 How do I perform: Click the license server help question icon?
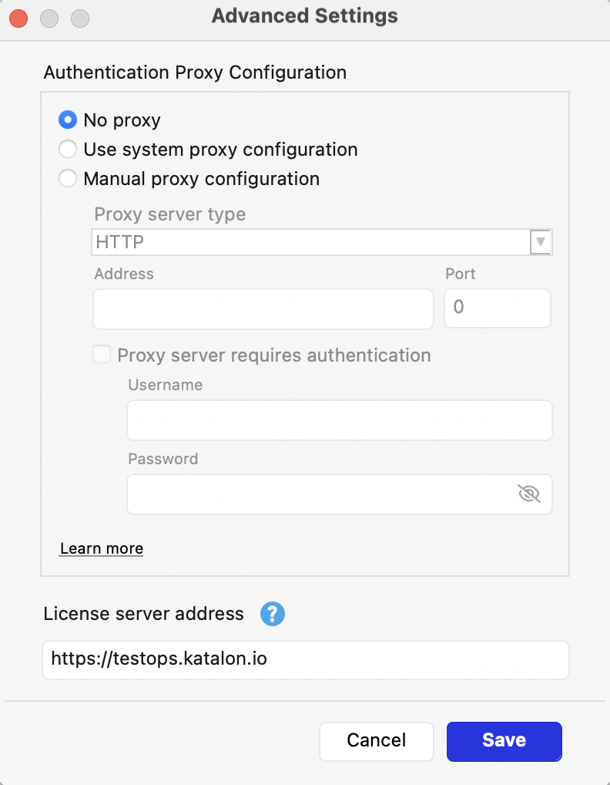click(x=273, y=615)
